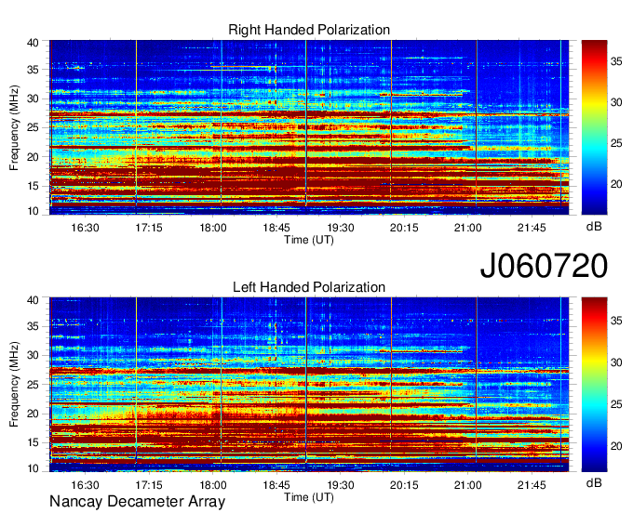Click the 16:30 time tick under Left Handed plot
This screenshot has width=633, height=513.
85,485
